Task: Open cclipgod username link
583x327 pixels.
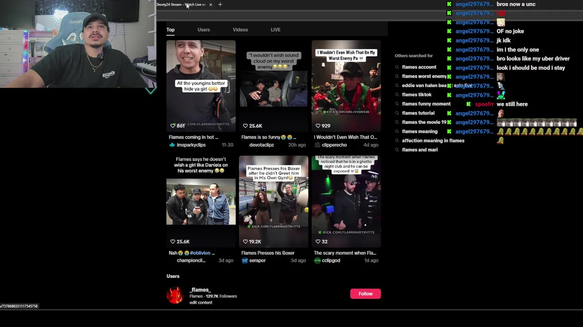Action: click(x=331, y=261)
